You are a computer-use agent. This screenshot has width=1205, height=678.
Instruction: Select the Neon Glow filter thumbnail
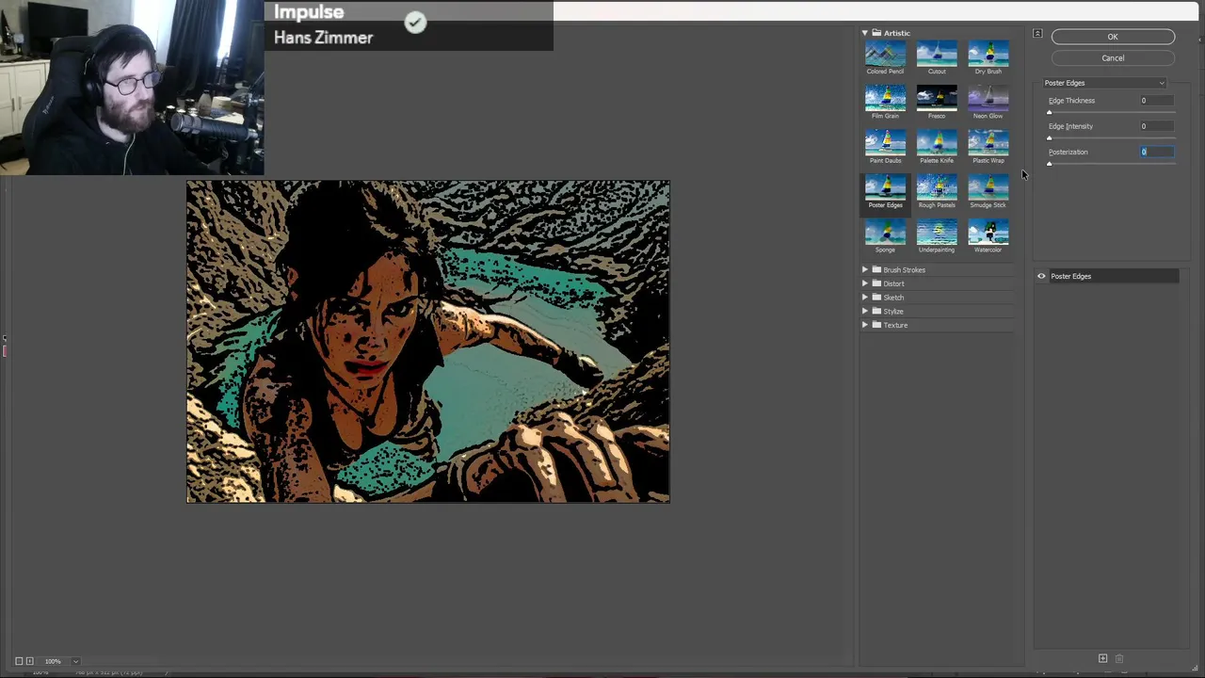(988, 99)
